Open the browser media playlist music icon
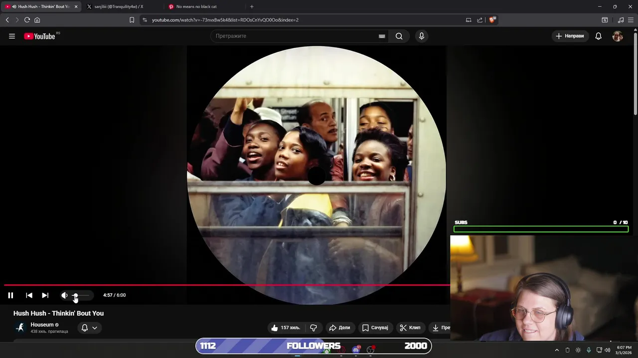Viewport: 638px width, 358px height. click(621, 20)
